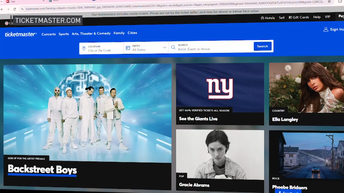Click See the Giants Live title

(x=198, y=119)
